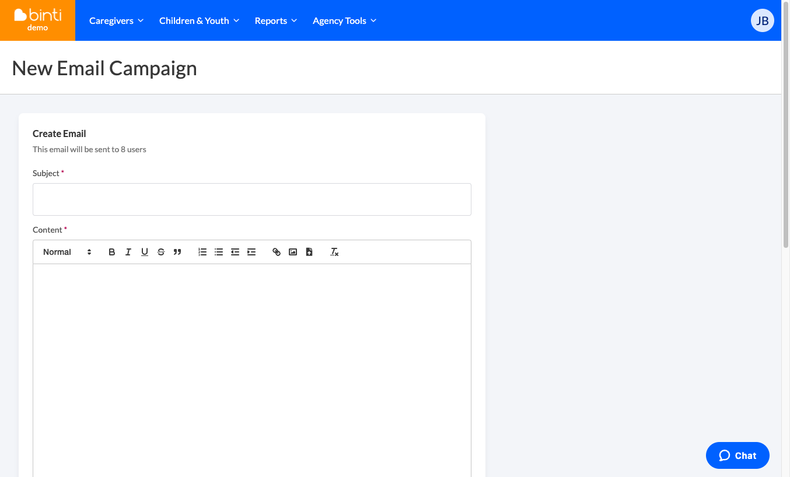790x477 pixels.
Task: Open the JB user avatar menu
Action: pos(762,21)
